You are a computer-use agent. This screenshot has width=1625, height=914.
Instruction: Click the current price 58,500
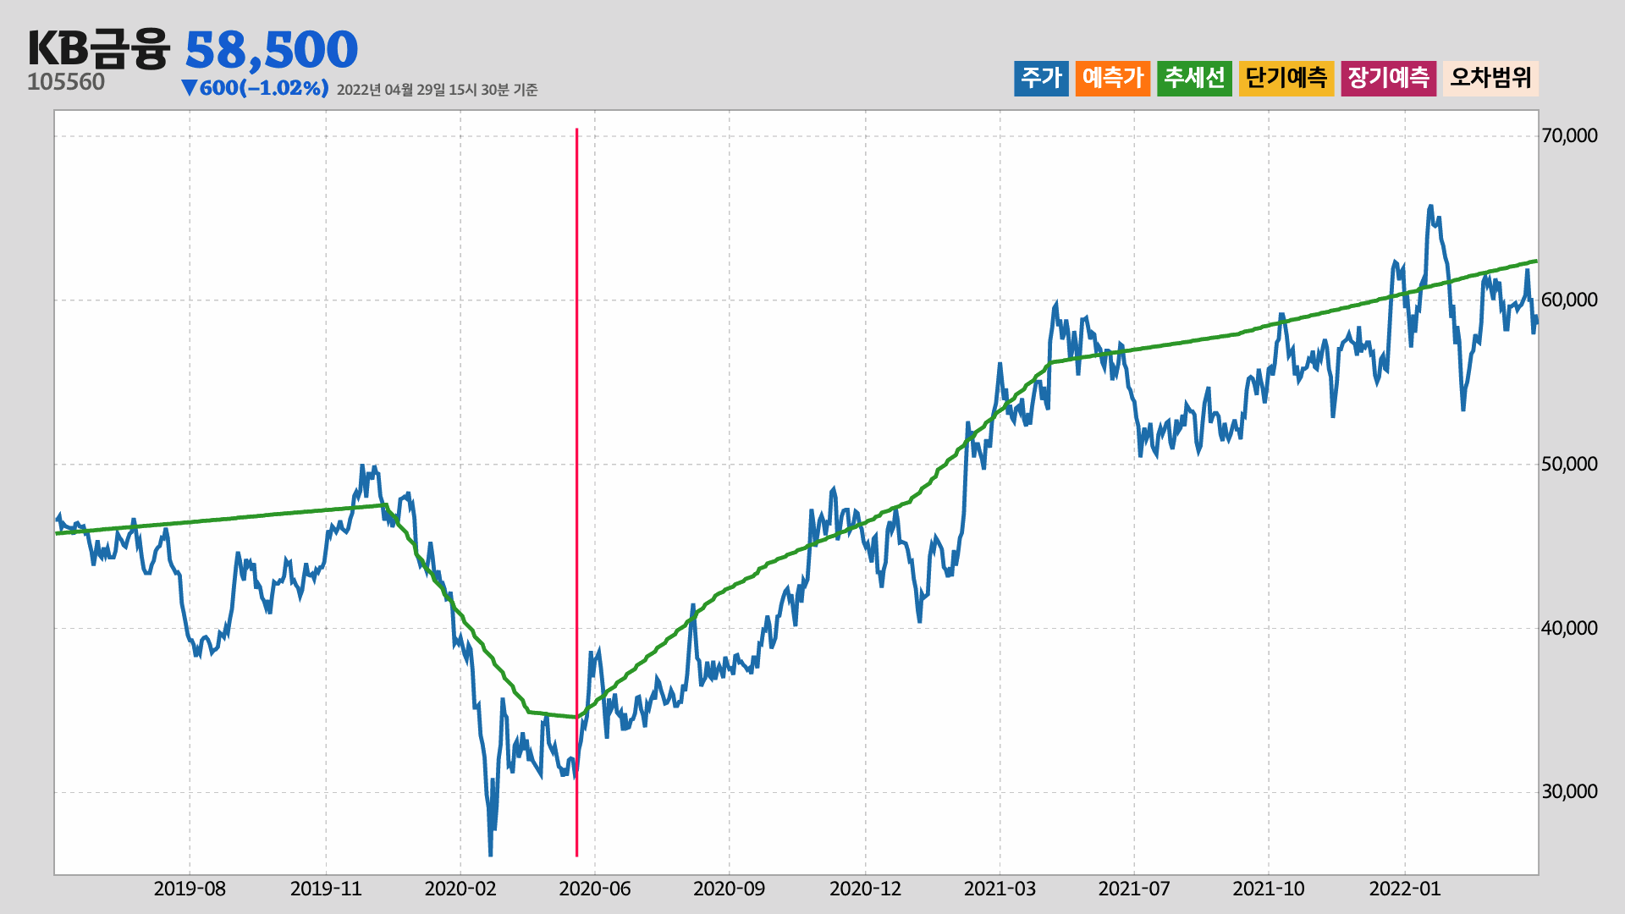(272, 49)
